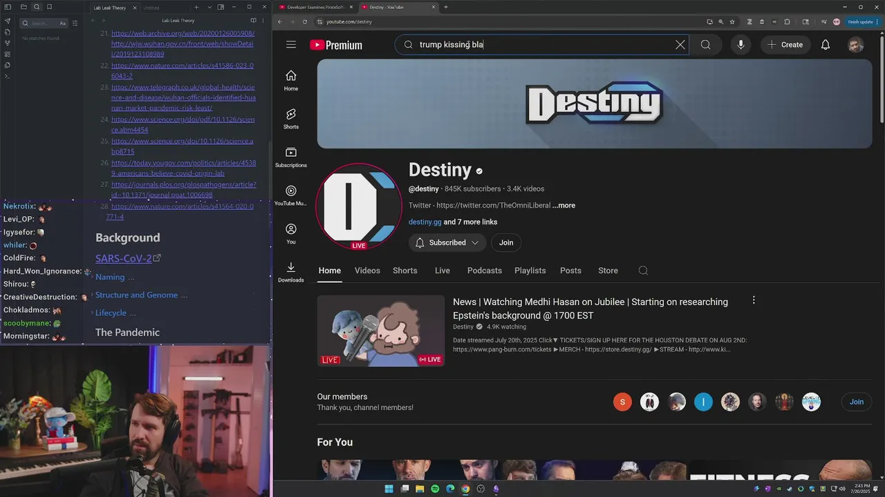Open the today.yougov.com reference link

[x=183, y=168]
